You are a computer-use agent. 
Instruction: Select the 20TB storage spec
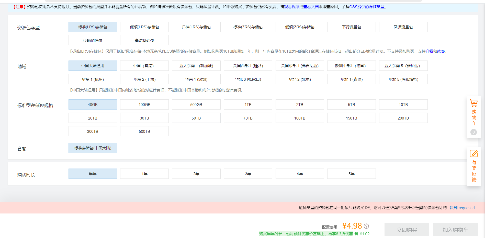(93, 118)
